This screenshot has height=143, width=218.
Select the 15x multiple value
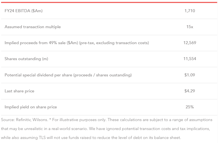(190, 27)
